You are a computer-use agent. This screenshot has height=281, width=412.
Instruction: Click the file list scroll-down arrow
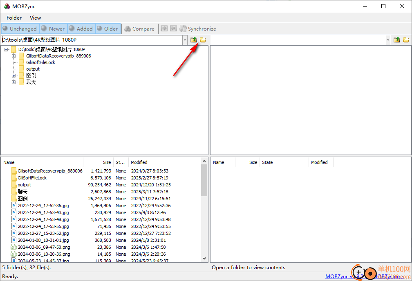tap(204, 259)
